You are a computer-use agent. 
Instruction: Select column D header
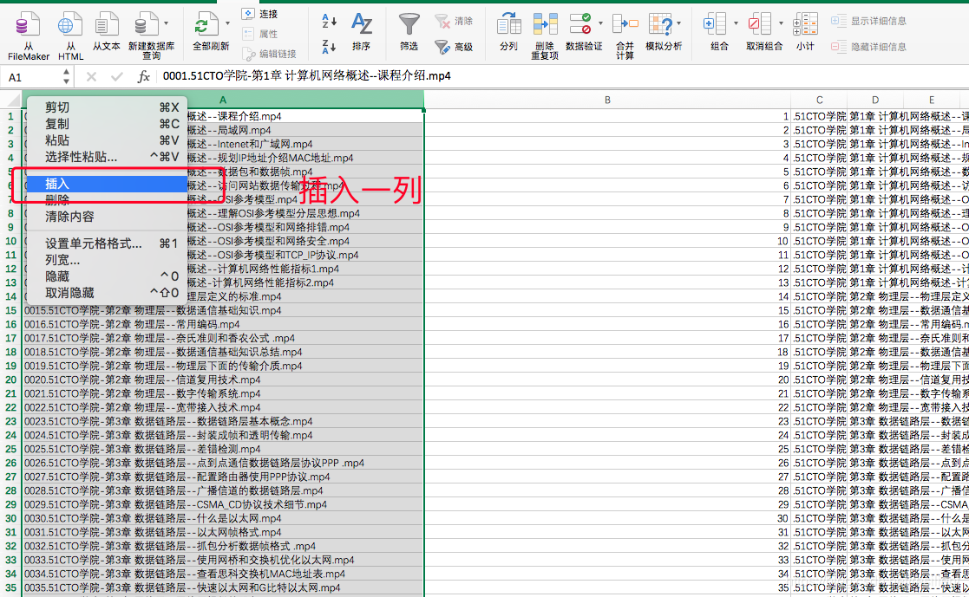tap(875, 100)
